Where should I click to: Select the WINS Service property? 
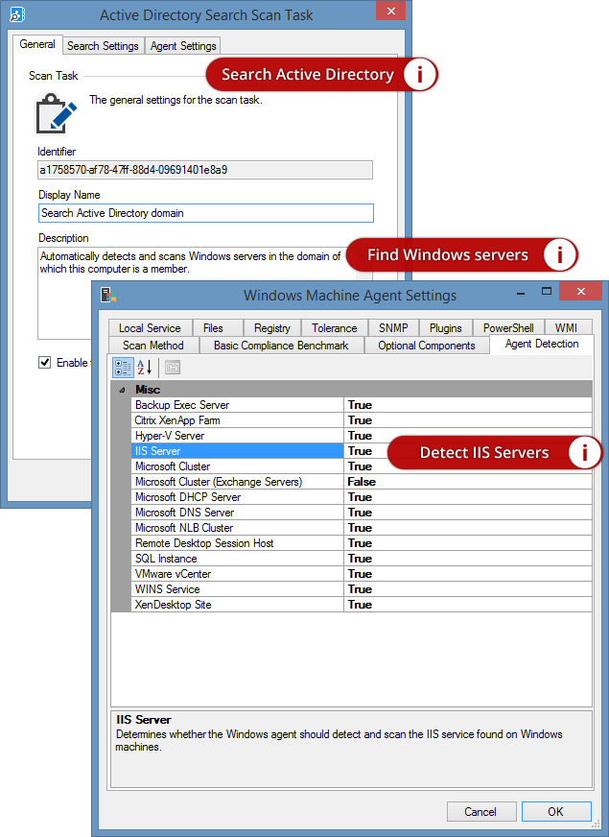(237, 589)
